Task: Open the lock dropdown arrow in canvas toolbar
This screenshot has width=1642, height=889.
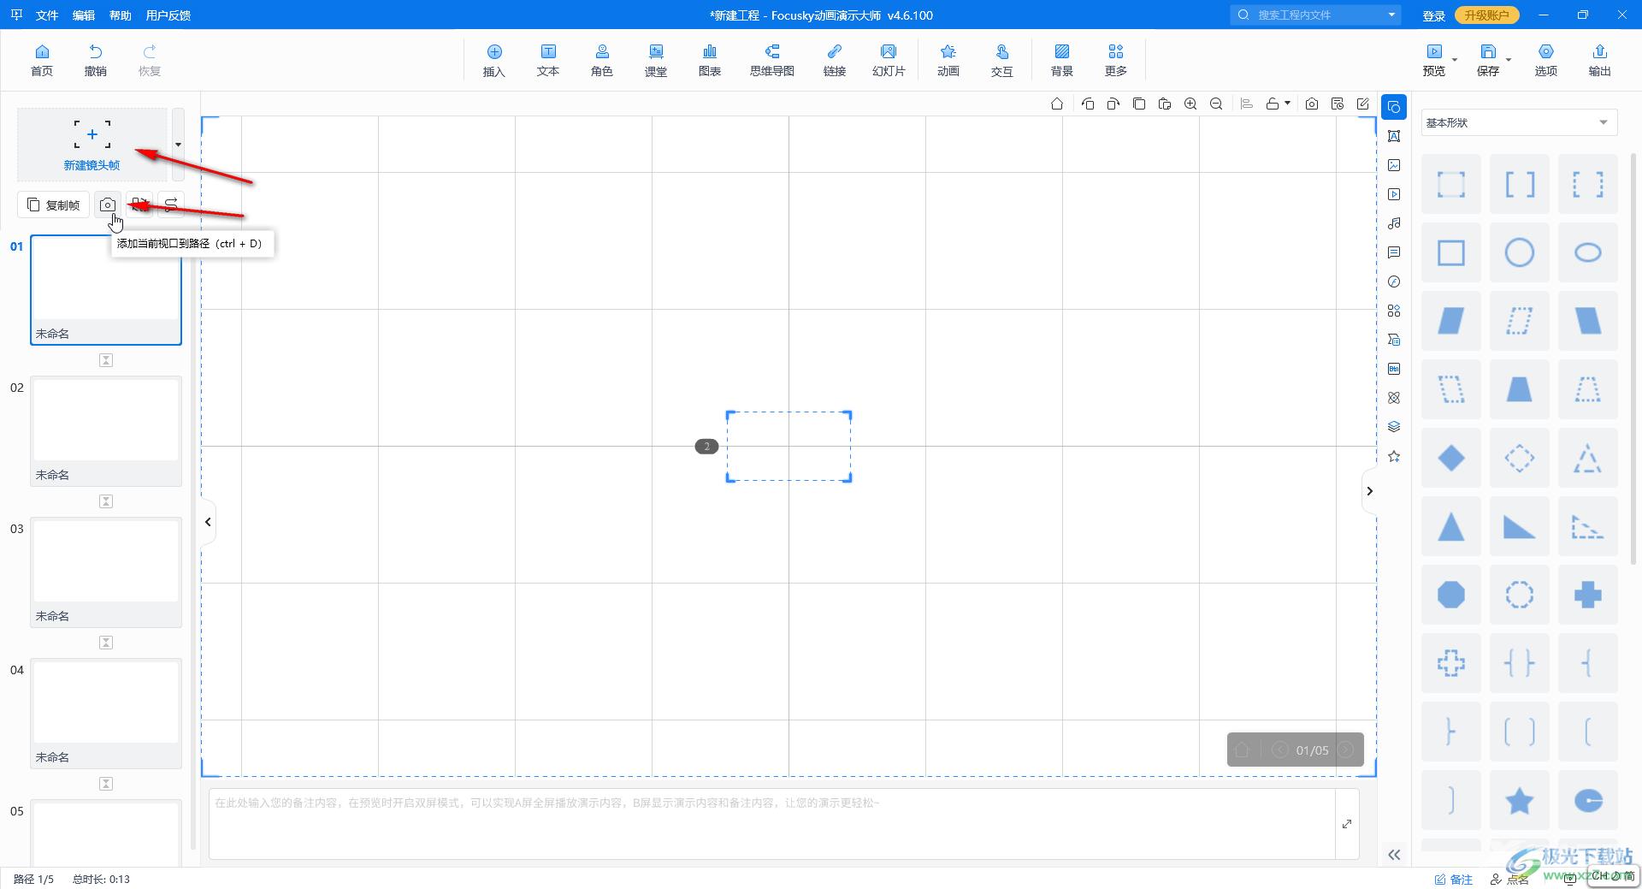Action: tap(1288, 104)
